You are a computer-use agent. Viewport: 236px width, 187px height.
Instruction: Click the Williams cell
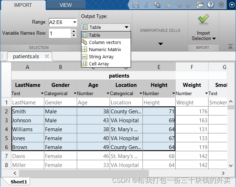[28, 129]
